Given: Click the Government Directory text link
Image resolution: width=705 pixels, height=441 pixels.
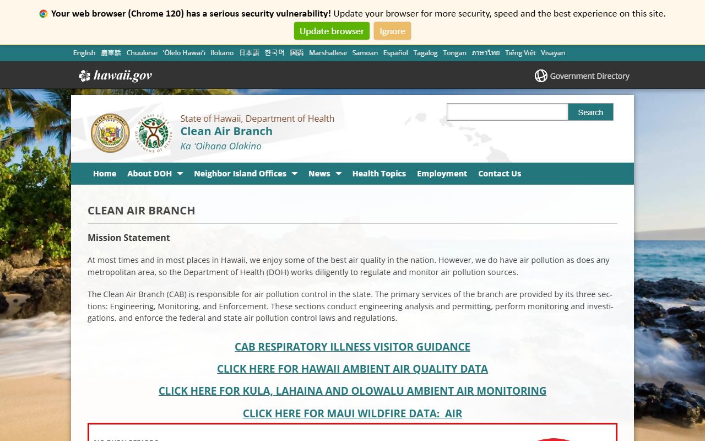Looking at the screenshot, I should (x=589, y=76).
